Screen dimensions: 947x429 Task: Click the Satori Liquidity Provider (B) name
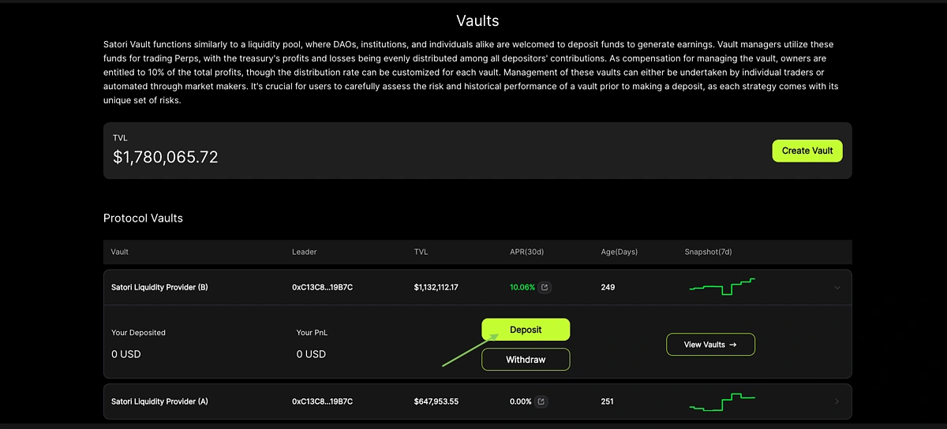point(159,288)
